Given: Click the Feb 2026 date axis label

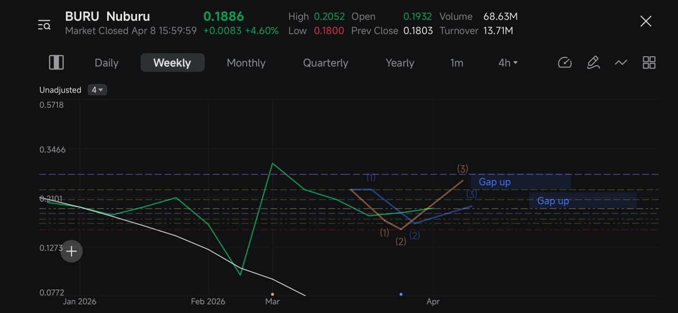Looking at the screenshot, I should 208,302.
